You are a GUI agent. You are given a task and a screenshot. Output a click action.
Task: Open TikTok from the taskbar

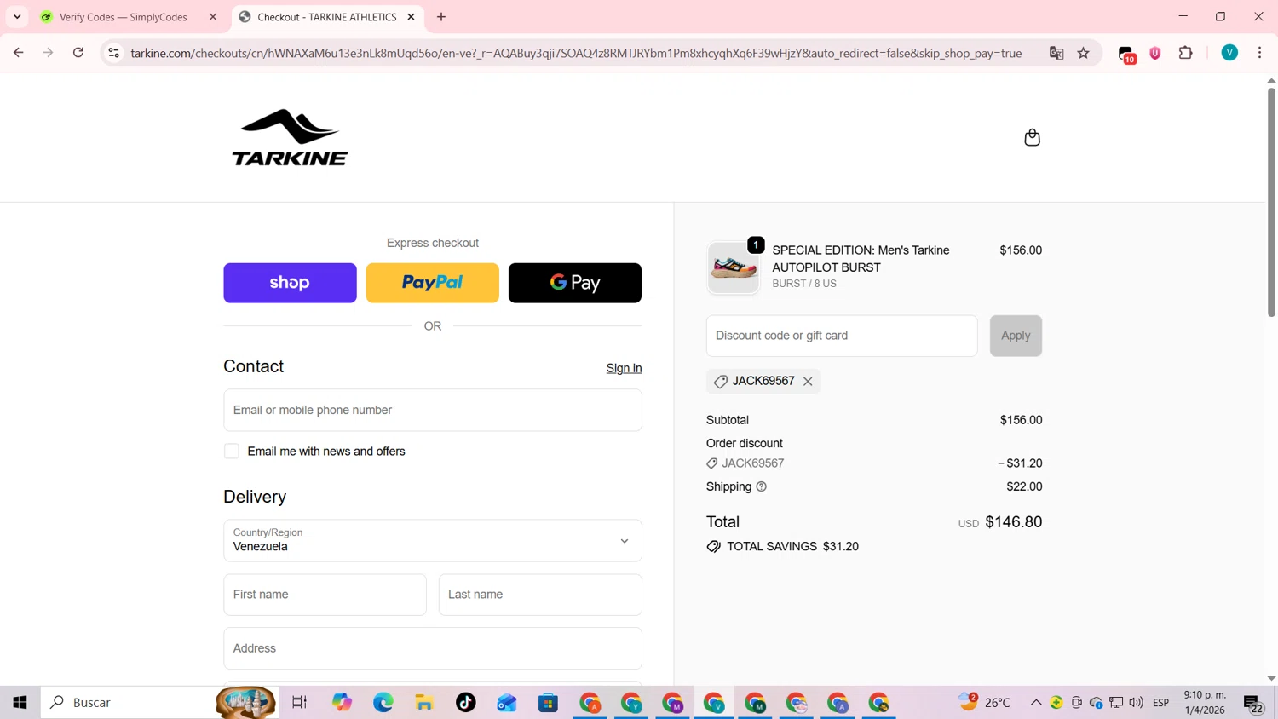[x=465, y=703]
